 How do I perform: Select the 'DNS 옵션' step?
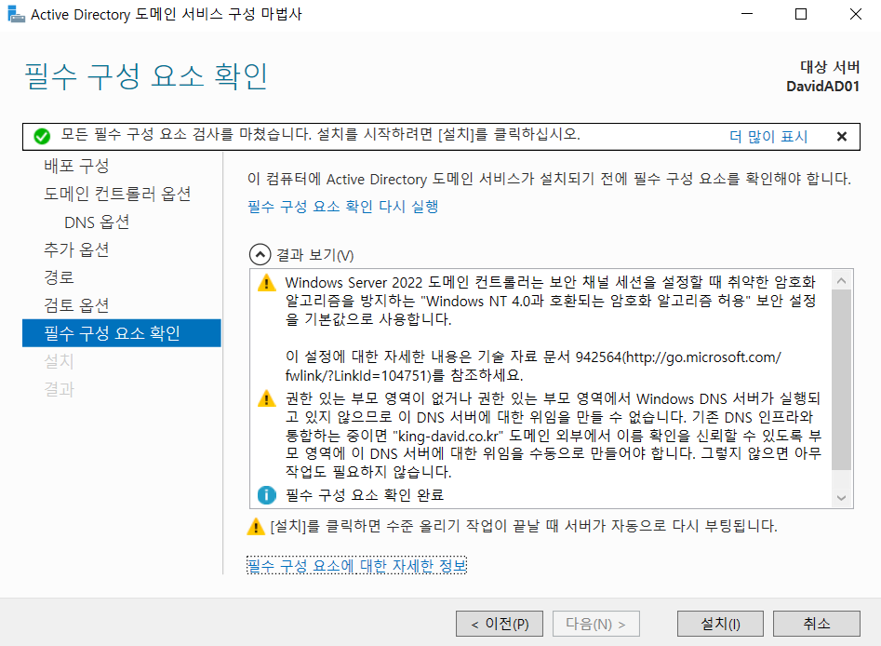(x=97, y=222)
